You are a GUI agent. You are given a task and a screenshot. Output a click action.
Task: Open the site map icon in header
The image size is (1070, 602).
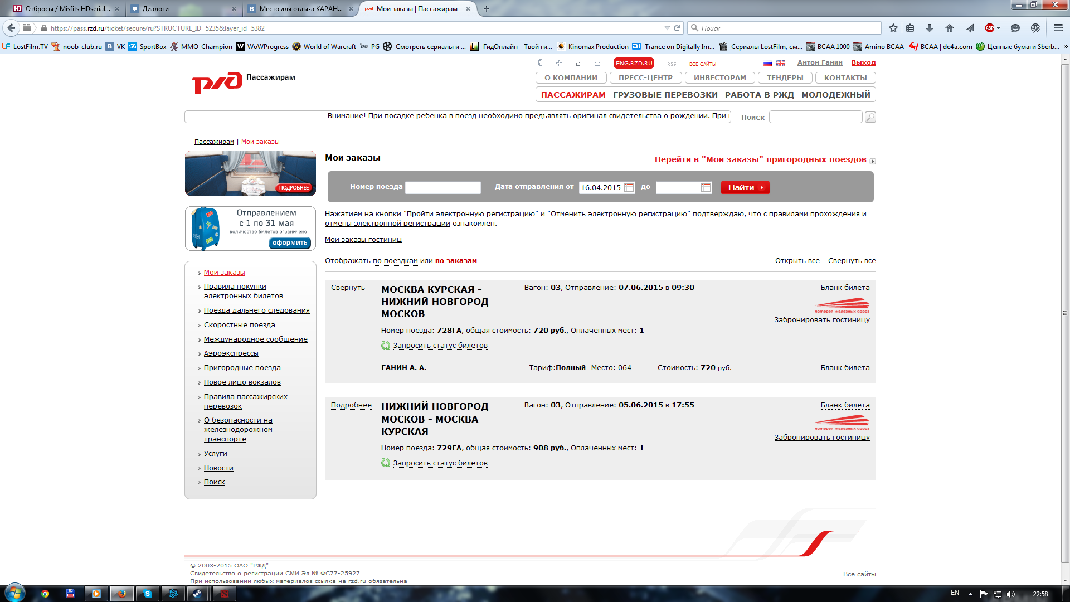point(558,63)
